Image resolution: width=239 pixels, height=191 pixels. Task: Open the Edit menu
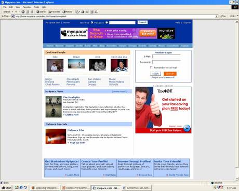pos(11,7)
